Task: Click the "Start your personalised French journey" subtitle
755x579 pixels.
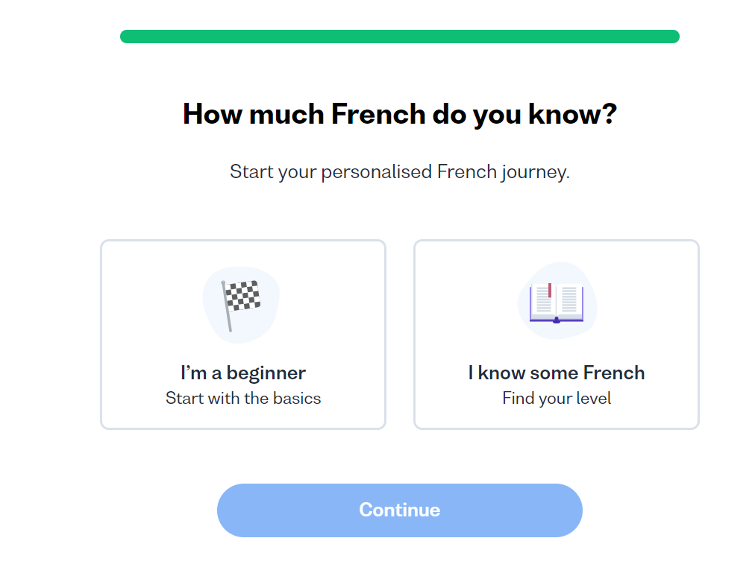Action: coord(400,172)
